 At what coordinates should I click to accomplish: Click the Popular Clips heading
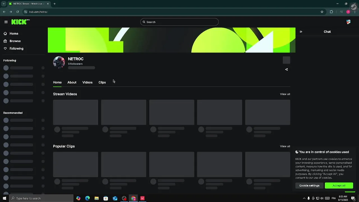click(x=64, y=146)
